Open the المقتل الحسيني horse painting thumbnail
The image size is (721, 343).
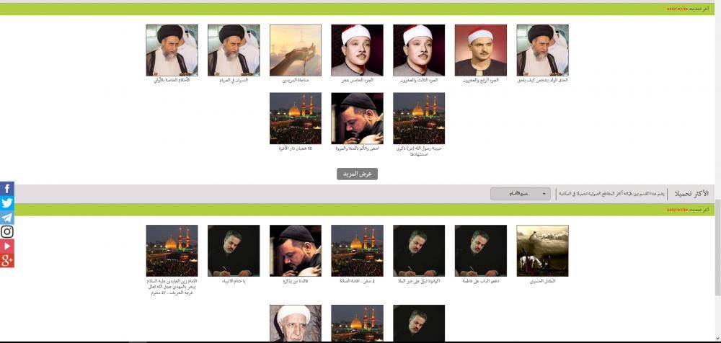click(543, 251)
